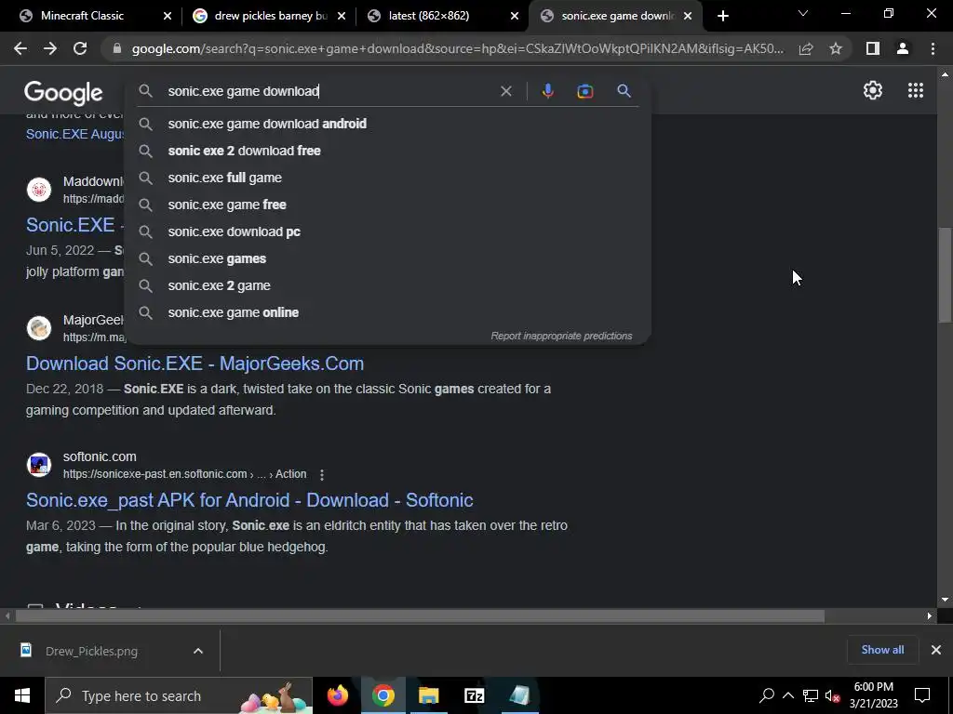The height and width of the screenshot is (714, 953).
Task: Close the downloads bar
Action: click(x=936, y=650)
